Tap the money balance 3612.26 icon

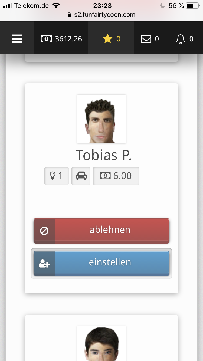coord(46,39)
